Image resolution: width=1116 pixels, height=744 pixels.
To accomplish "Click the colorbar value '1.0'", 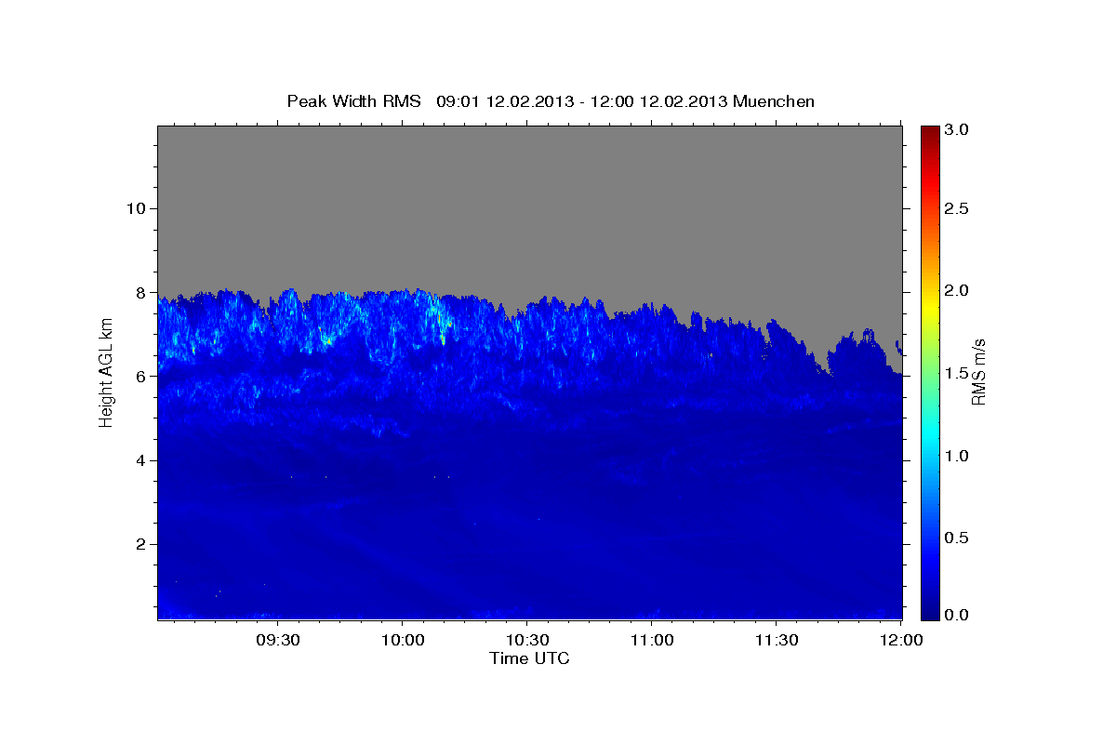I will click(958, 456).
